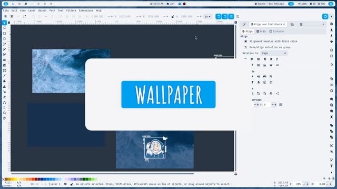Open the Object menu
This screenshot has height=189, width=337.
(42, 10)
